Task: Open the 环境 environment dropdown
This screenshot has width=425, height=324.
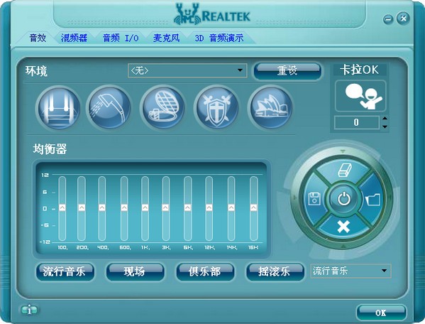Action: click(187, 70)
